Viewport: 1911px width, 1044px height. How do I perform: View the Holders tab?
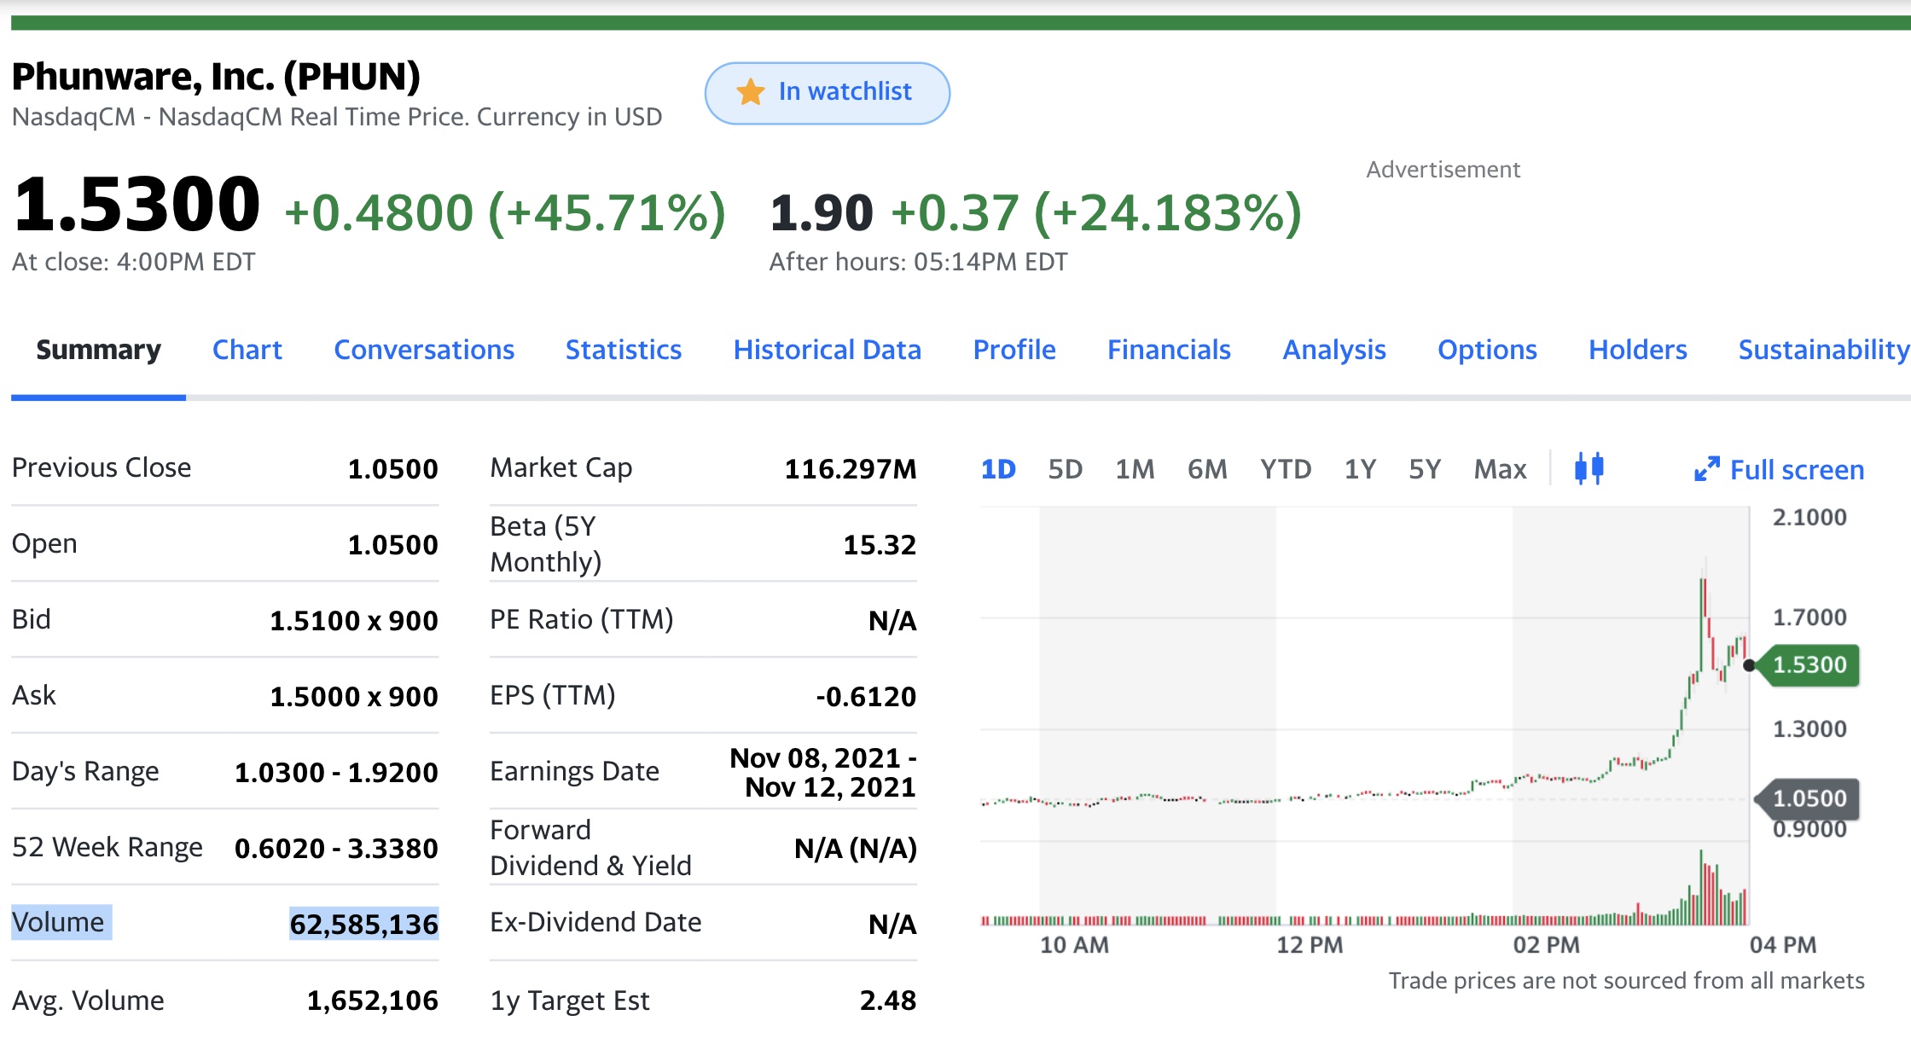(1637, 350)
